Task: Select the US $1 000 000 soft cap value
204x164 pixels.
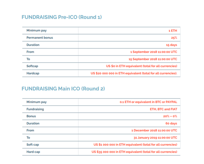Action: 135,145
